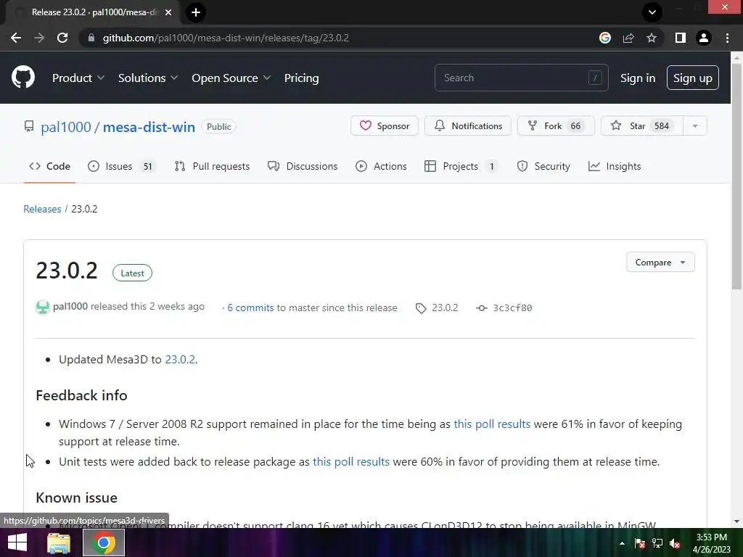The image size is (743, 557).
Task: Open the Pricing page
Action: coord(301,78)
